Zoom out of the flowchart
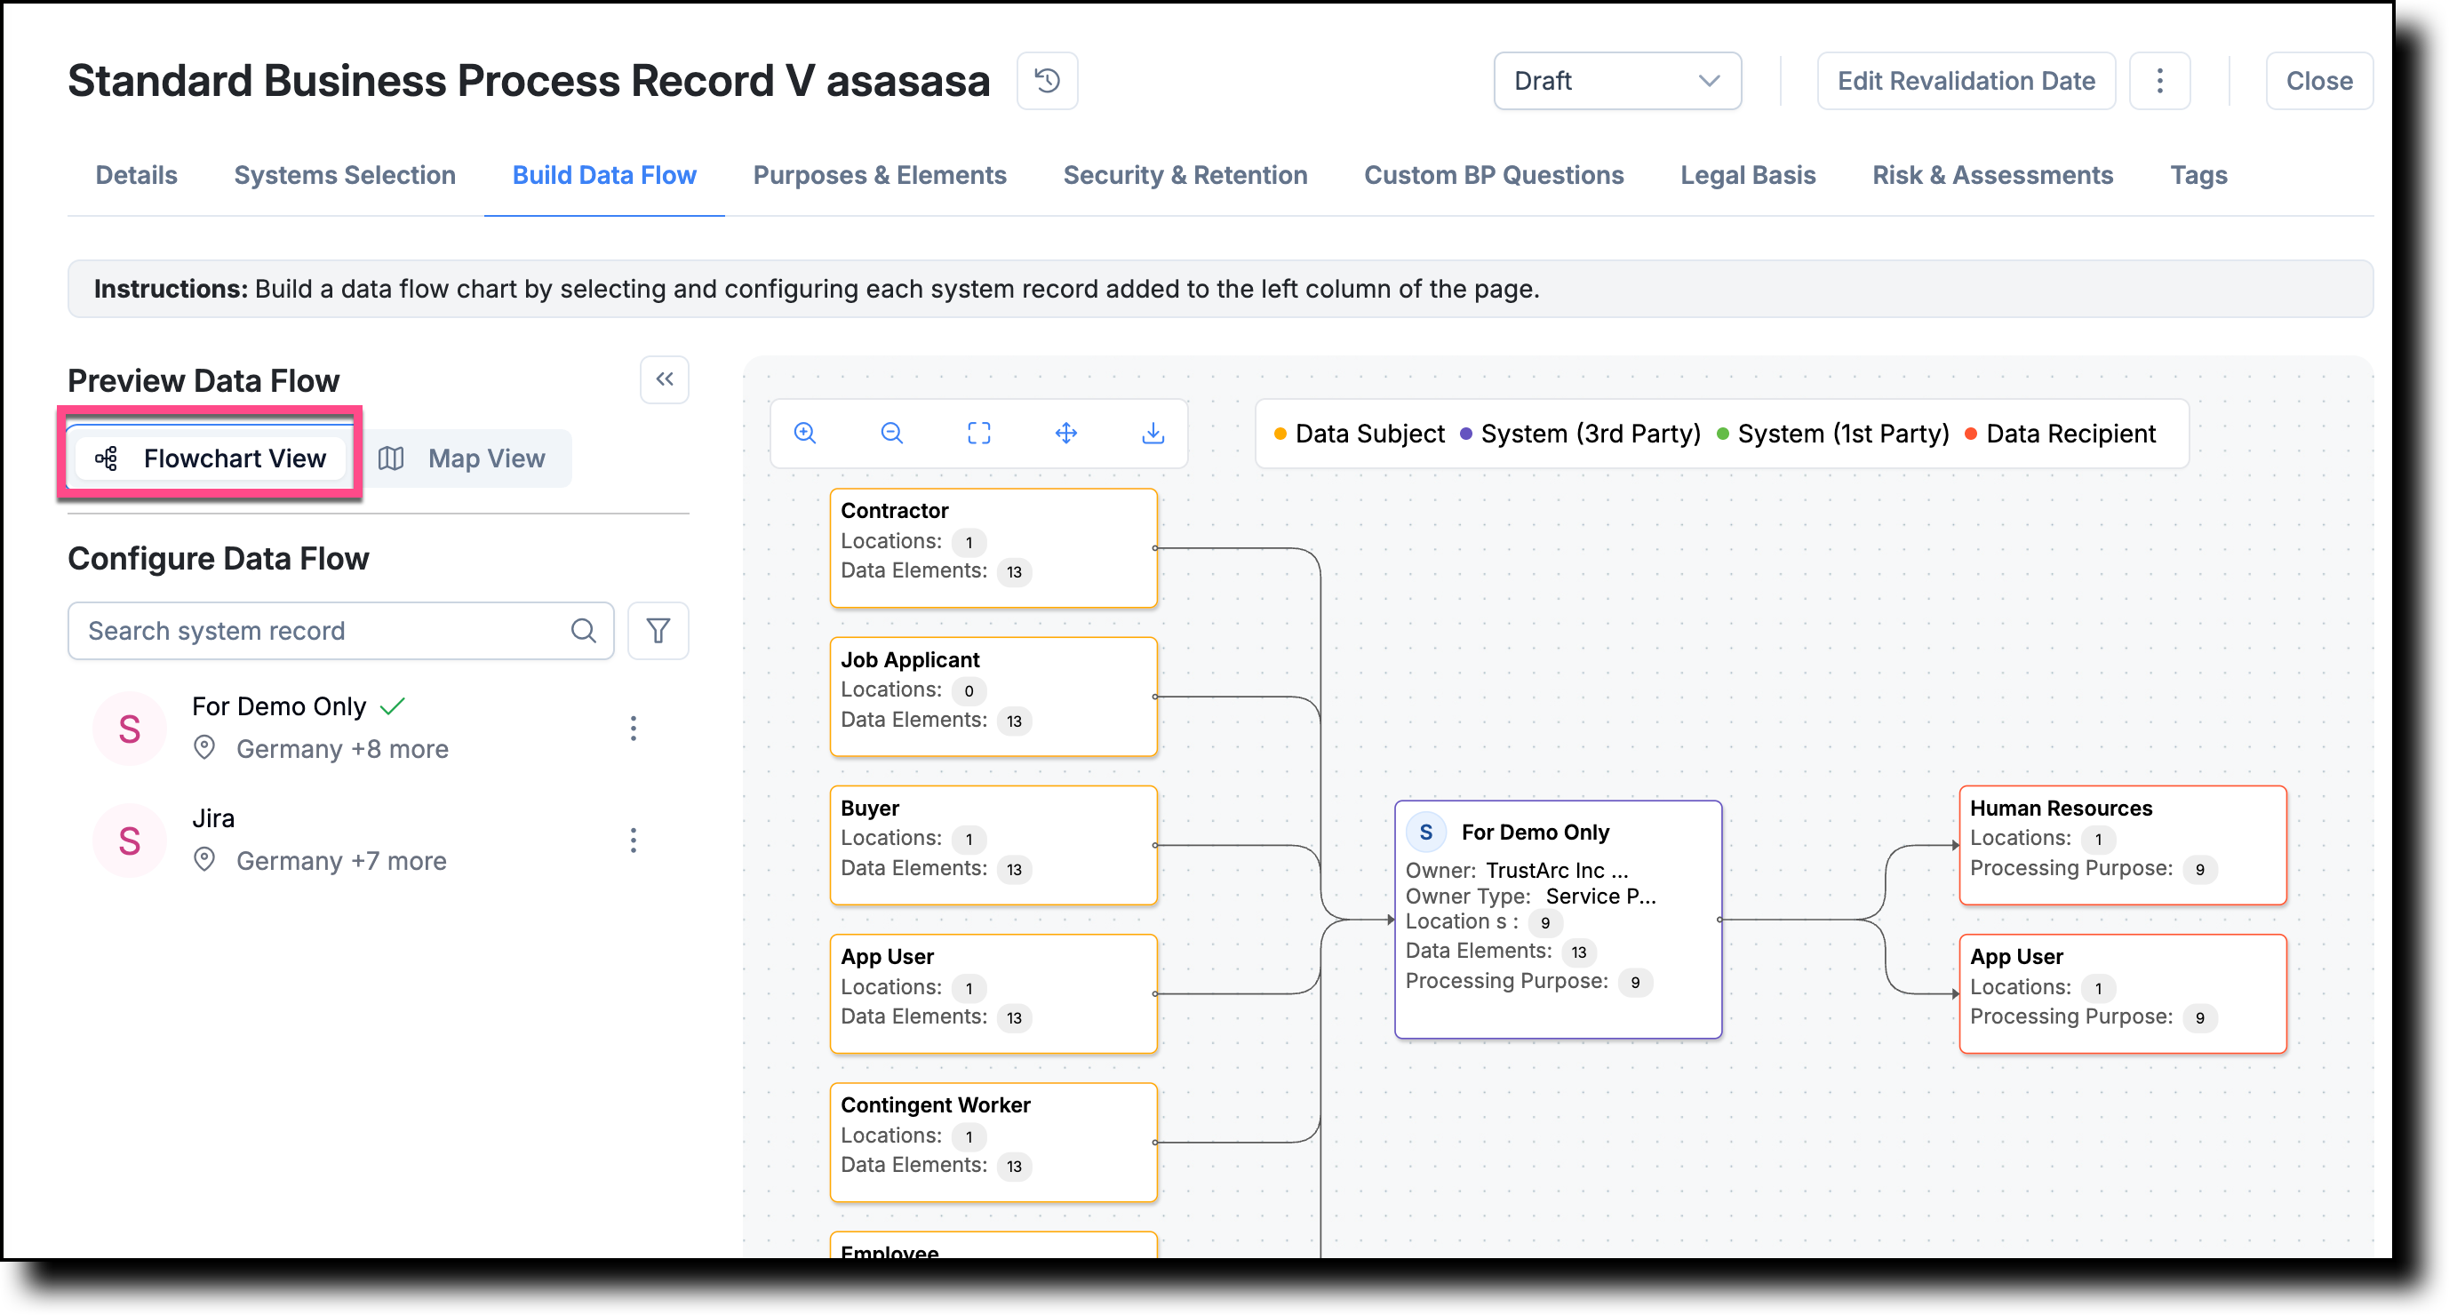 [890, 434]
